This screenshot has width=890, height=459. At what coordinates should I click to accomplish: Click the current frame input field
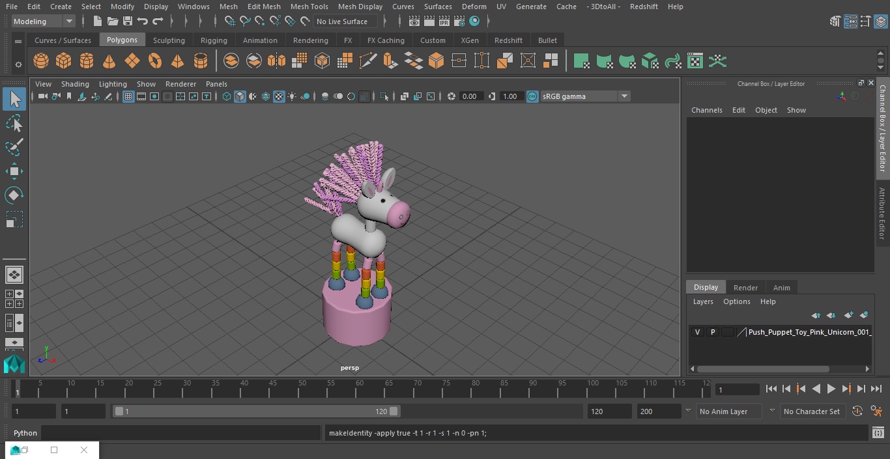click(737, 389)
